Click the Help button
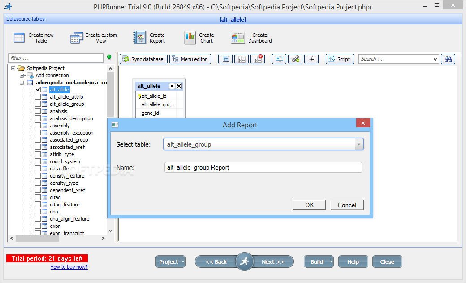The height and width of the screenshot is (283, 466). click(x=353, y=262)
